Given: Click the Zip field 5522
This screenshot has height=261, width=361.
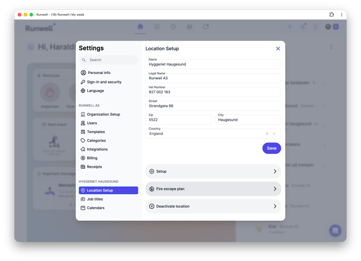Looking at the screenshot, I should pos(179,120).
